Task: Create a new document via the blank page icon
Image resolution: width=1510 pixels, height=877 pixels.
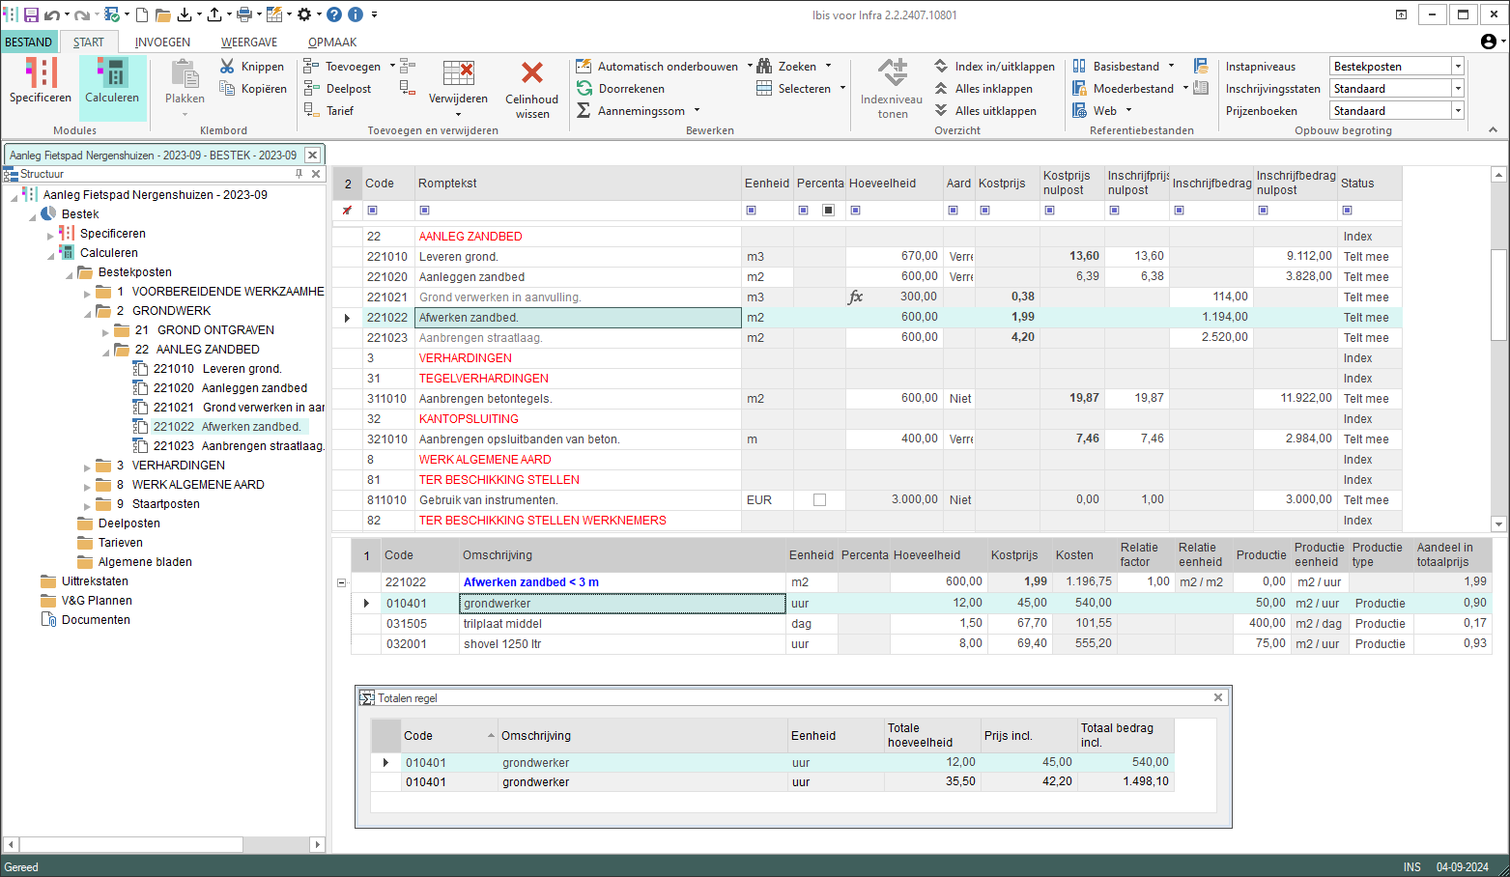Action: click(142, 14)
